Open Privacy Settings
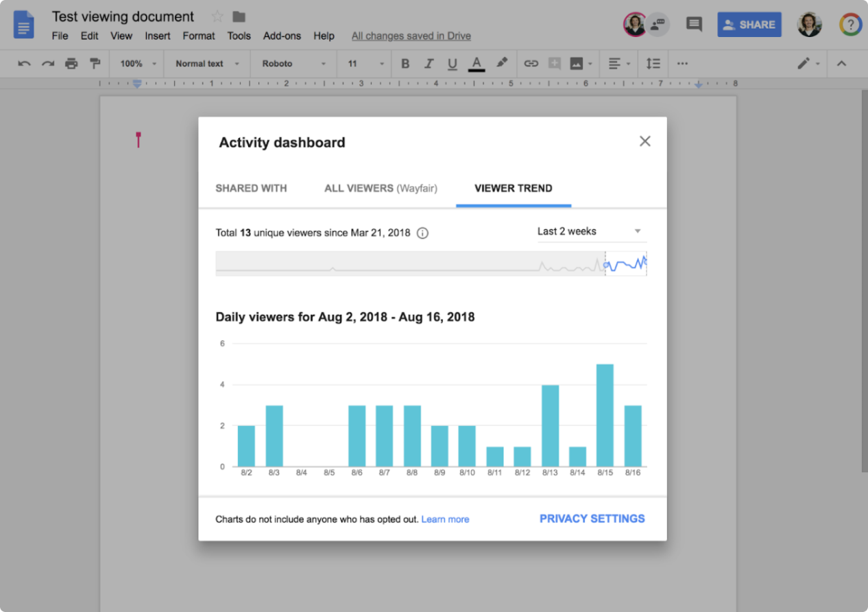This screenshot has width=868, height=612. [x=592, y=519]
